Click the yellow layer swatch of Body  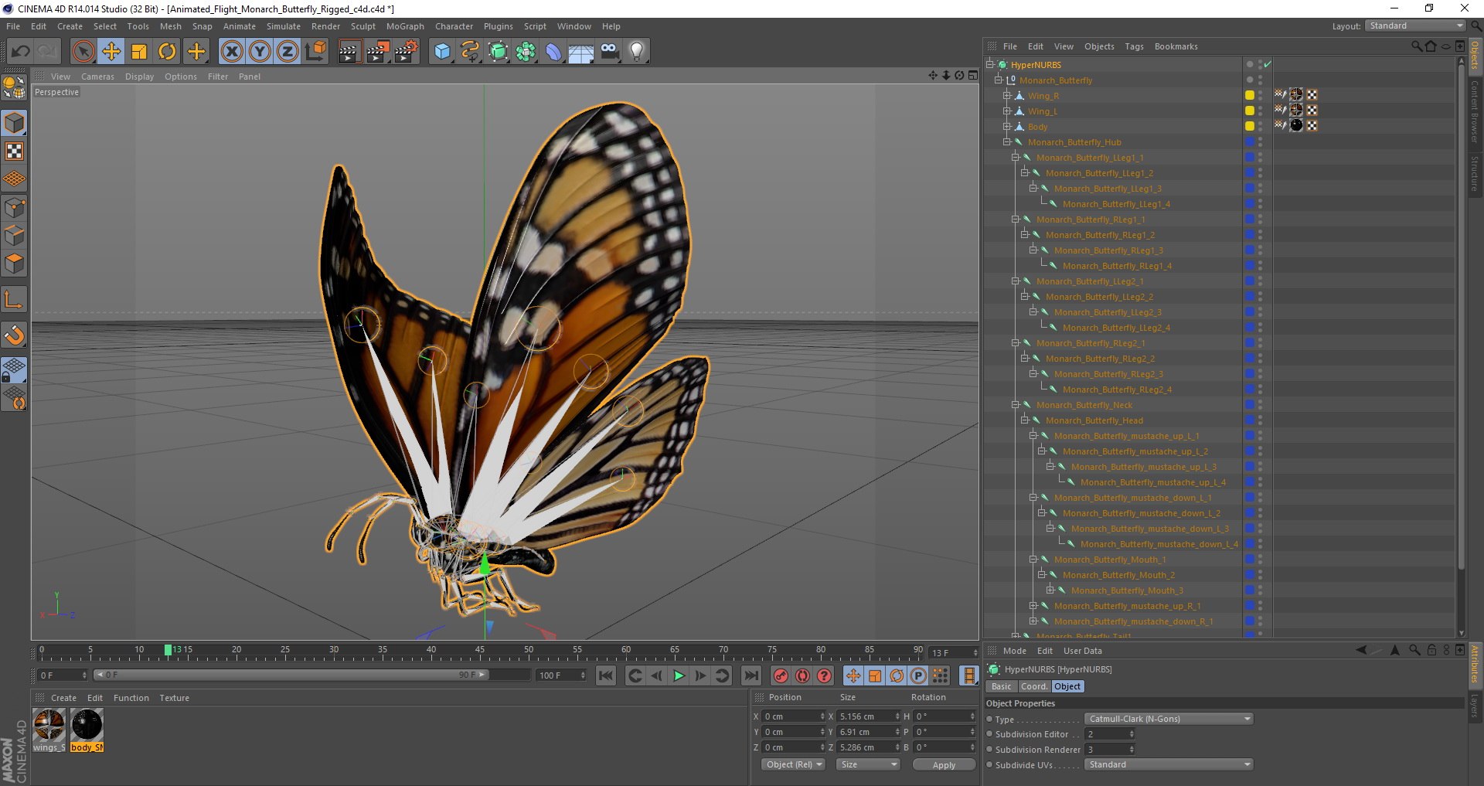pos(1249,126)
